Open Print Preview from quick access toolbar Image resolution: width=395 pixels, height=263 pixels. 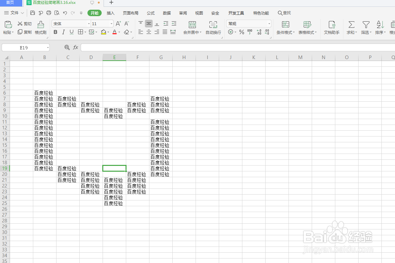[x=57, y=13]
